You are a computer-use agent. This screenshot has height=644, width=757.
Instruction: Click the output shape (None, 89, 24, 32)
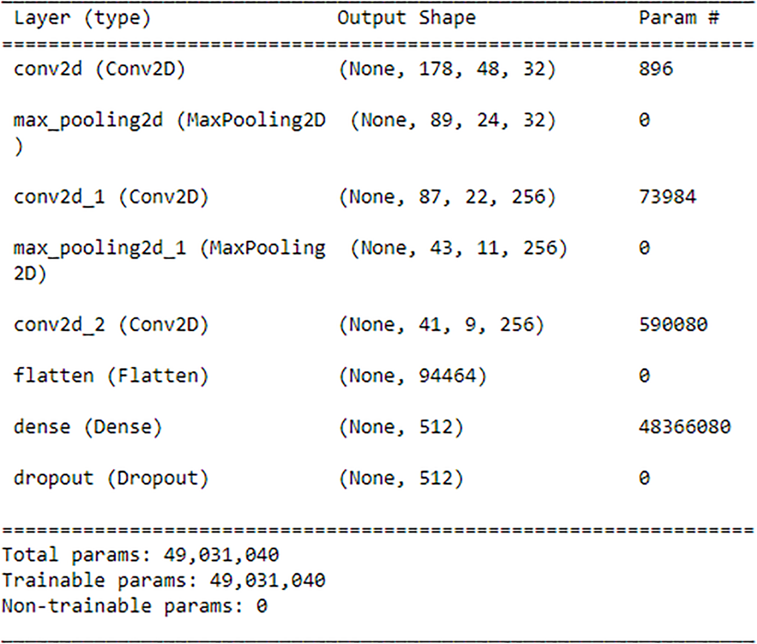tap(453, 120)
